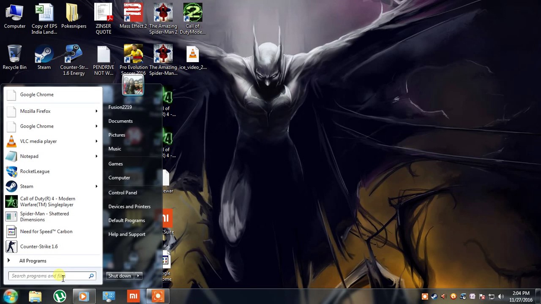Launch Call of Duty 4 Singleplayer Start entry

coord(53,201)
